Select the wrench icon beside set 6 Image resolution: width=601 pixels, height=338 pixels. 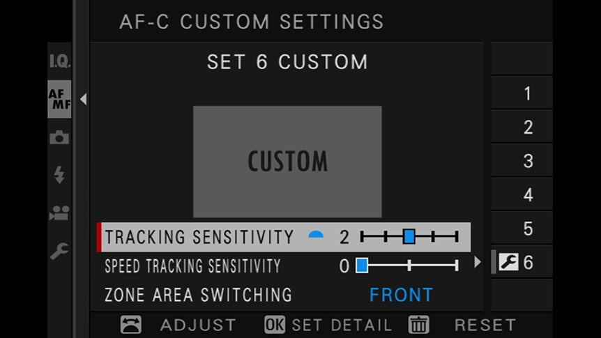point(509,262)
